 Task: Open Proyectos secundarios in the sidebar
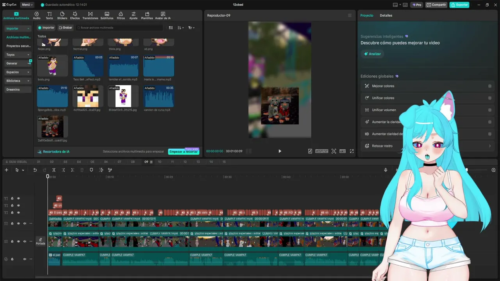click(x=18, y=46)
